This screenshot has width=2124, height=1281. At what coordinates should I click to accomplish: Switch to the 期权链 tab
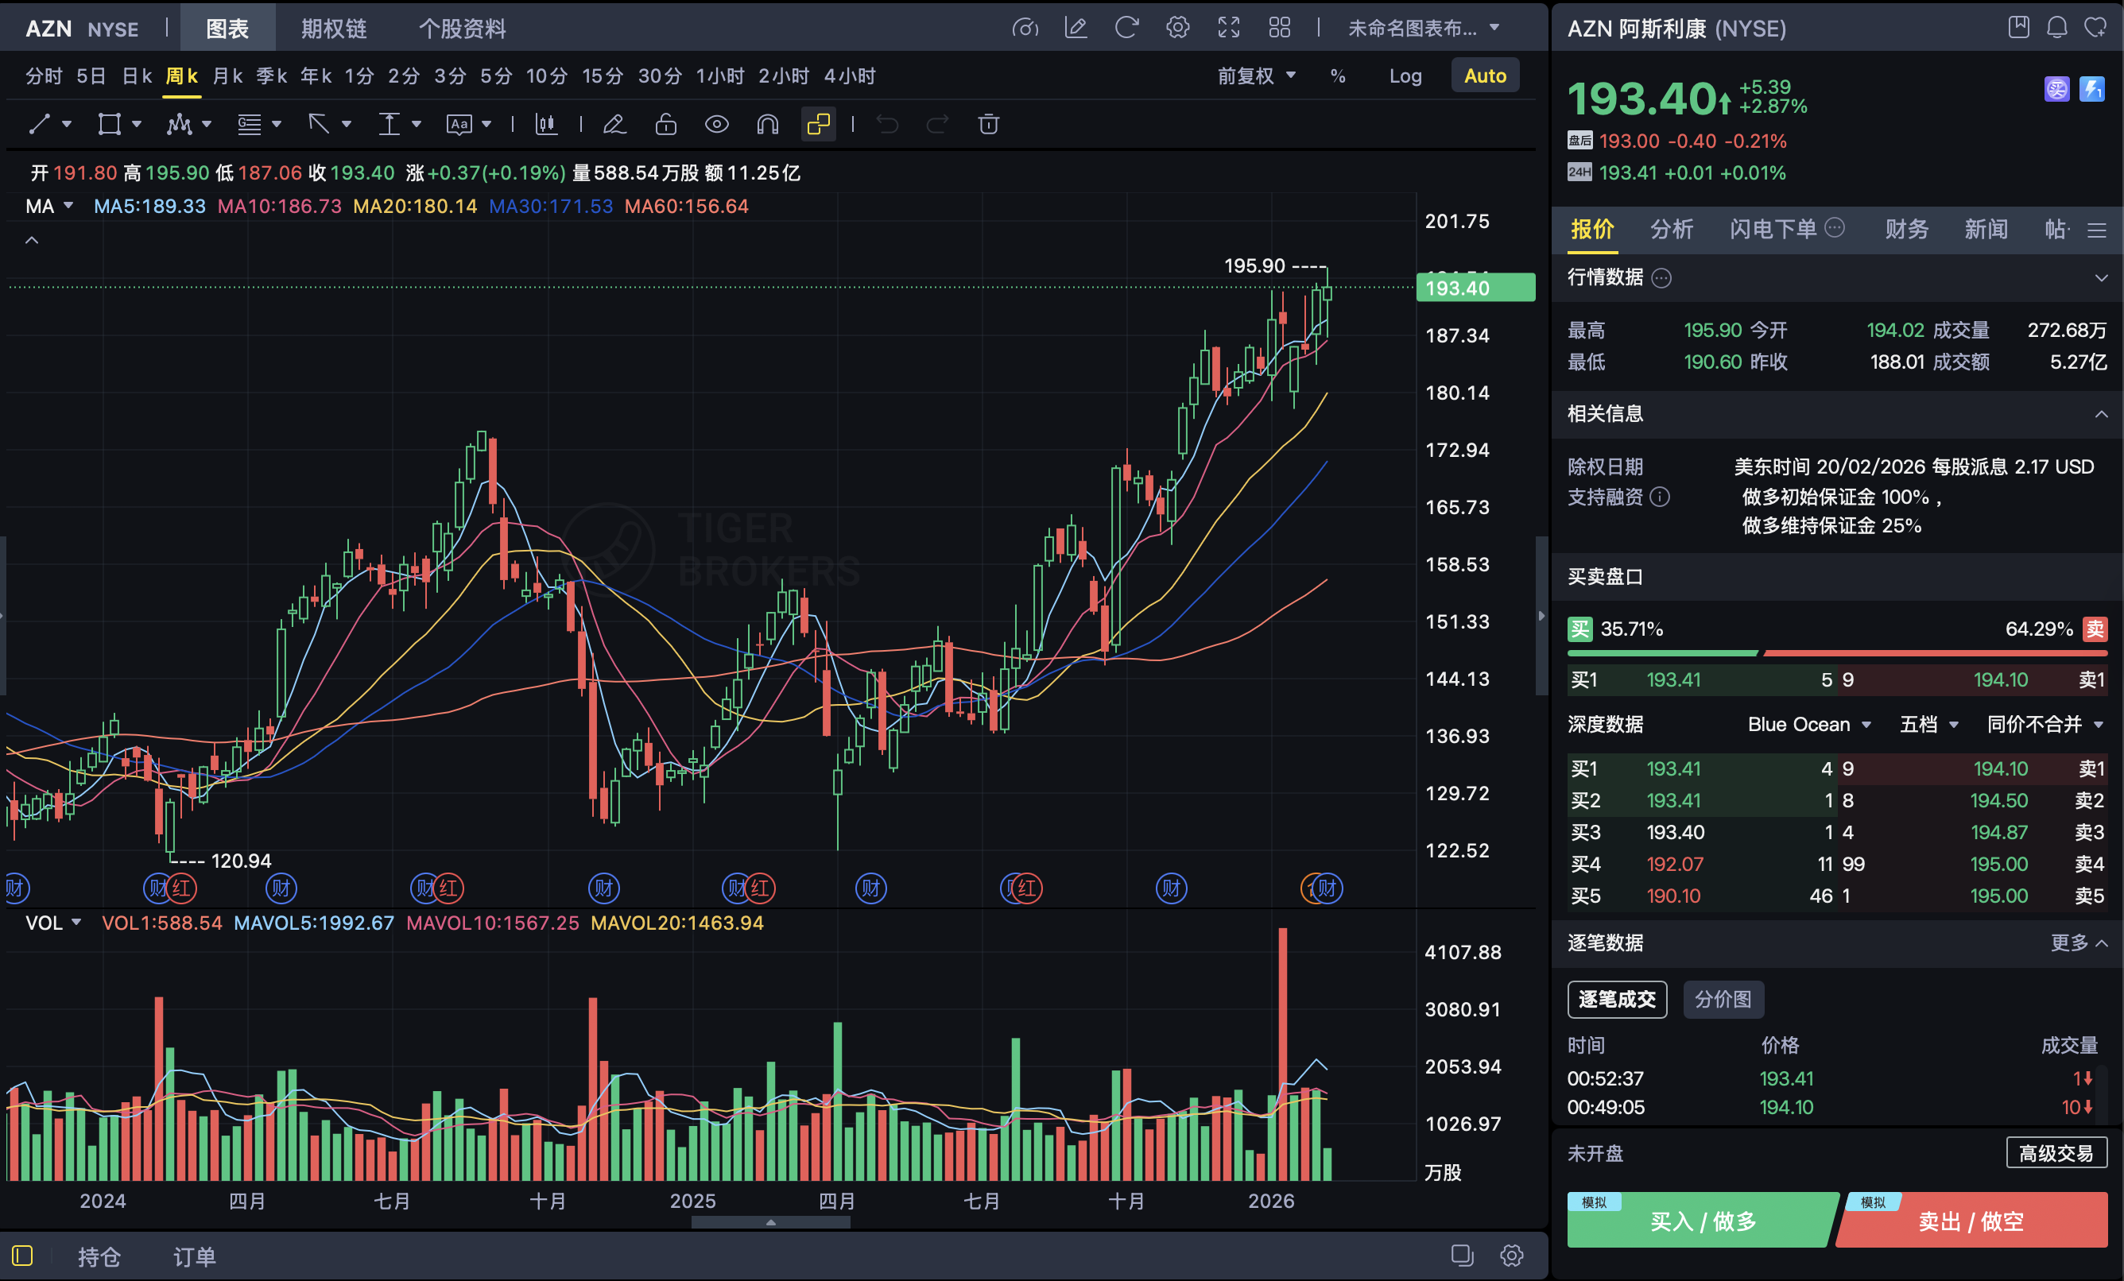click(x=334, y=29)
